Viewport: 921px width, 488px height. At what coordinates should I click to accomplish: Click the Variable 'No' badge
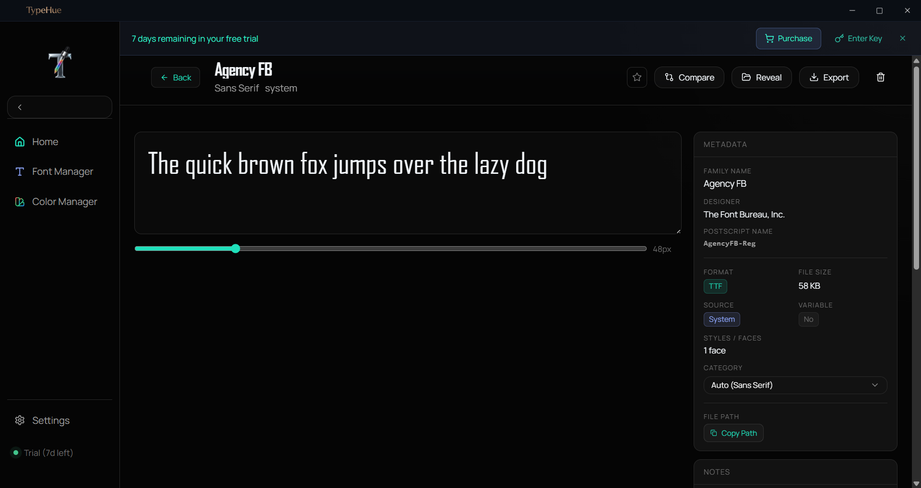click(x=808, y=319)
